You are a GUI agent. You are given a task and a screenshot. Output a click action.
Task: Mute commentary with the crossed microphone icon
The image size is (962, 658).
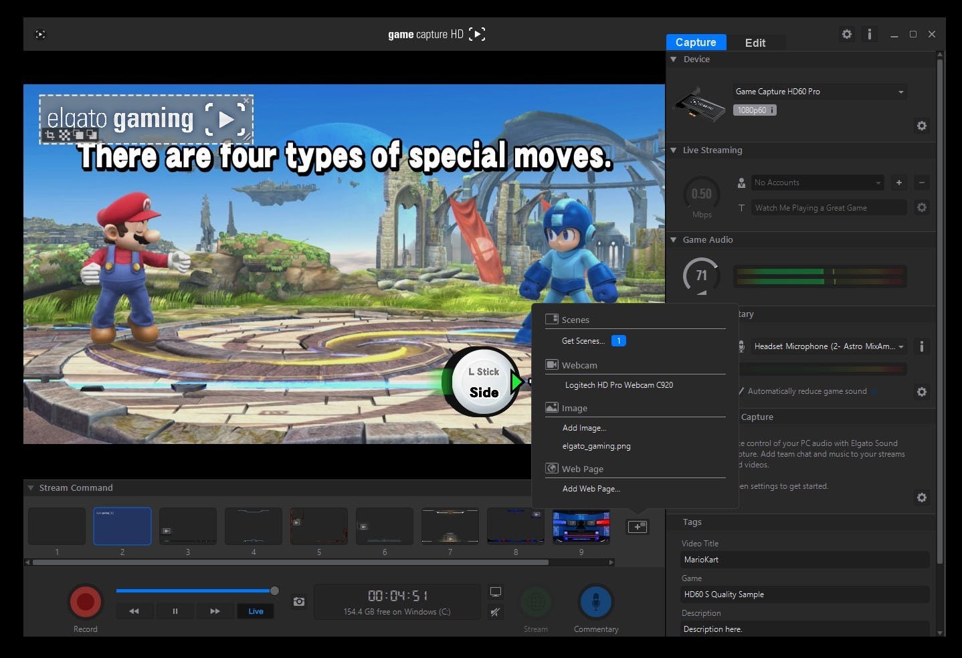[x=496, y=611]
